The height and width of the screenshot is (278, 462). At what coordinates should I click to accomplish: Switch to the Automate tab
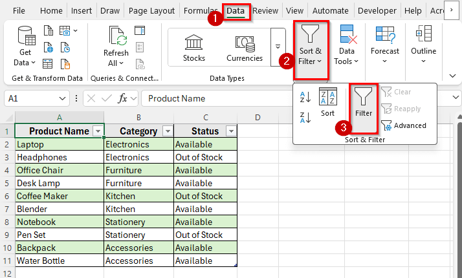click(x=330, y=11)
